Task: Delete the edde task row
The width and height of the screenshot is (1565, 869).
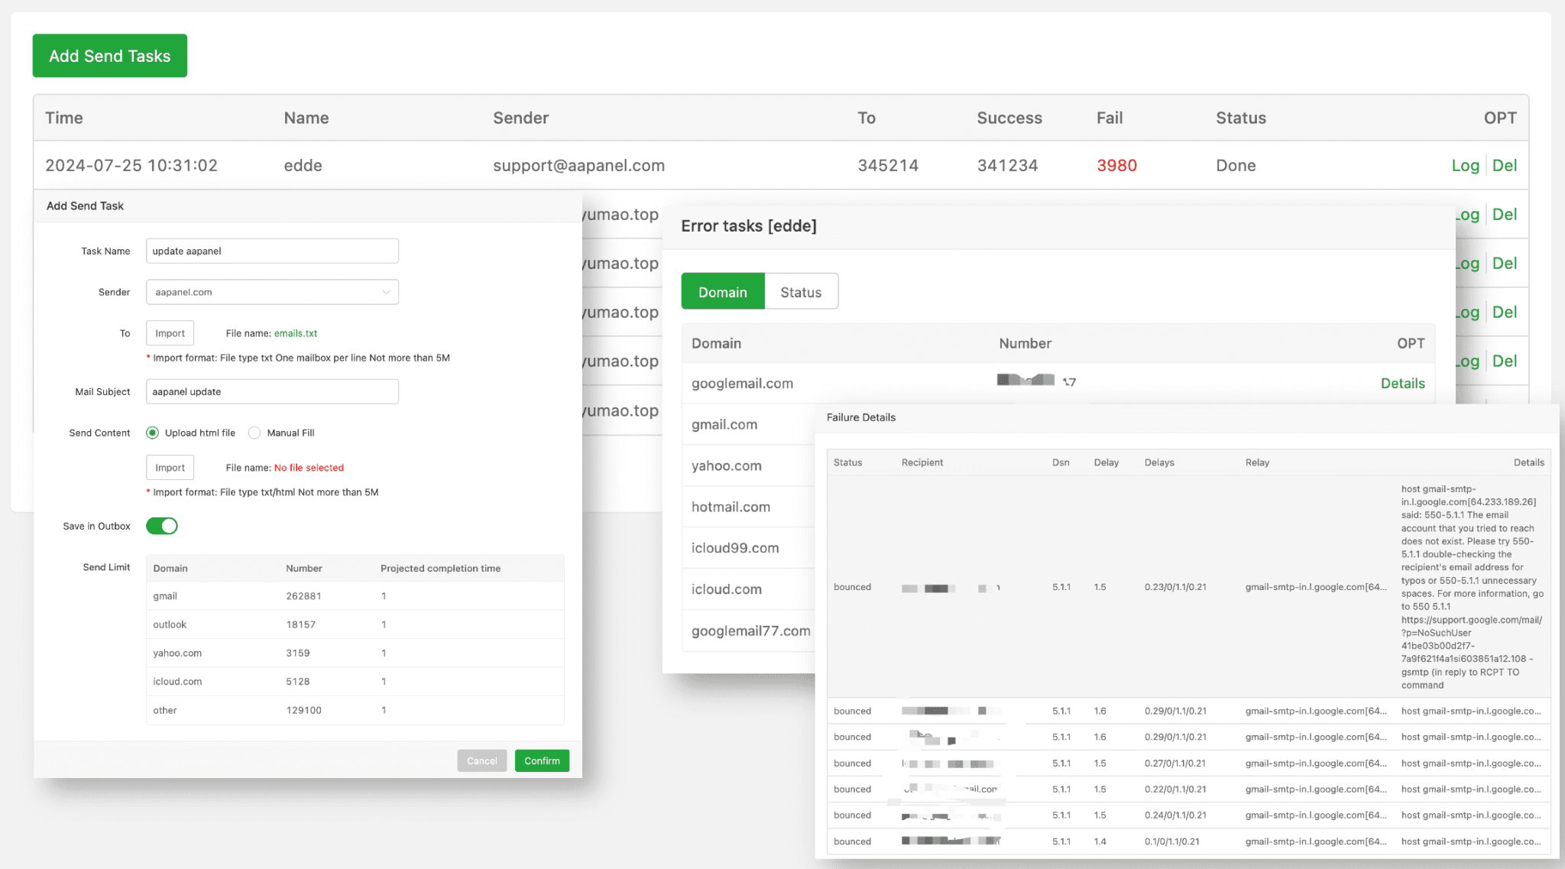Action: pos(1504,165)
